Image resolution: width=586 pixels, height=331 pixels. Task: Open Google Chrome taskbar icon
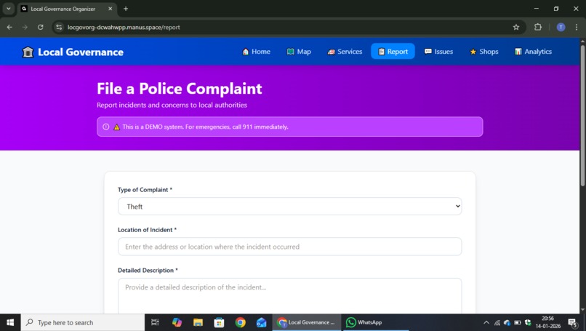click(241, 322)
